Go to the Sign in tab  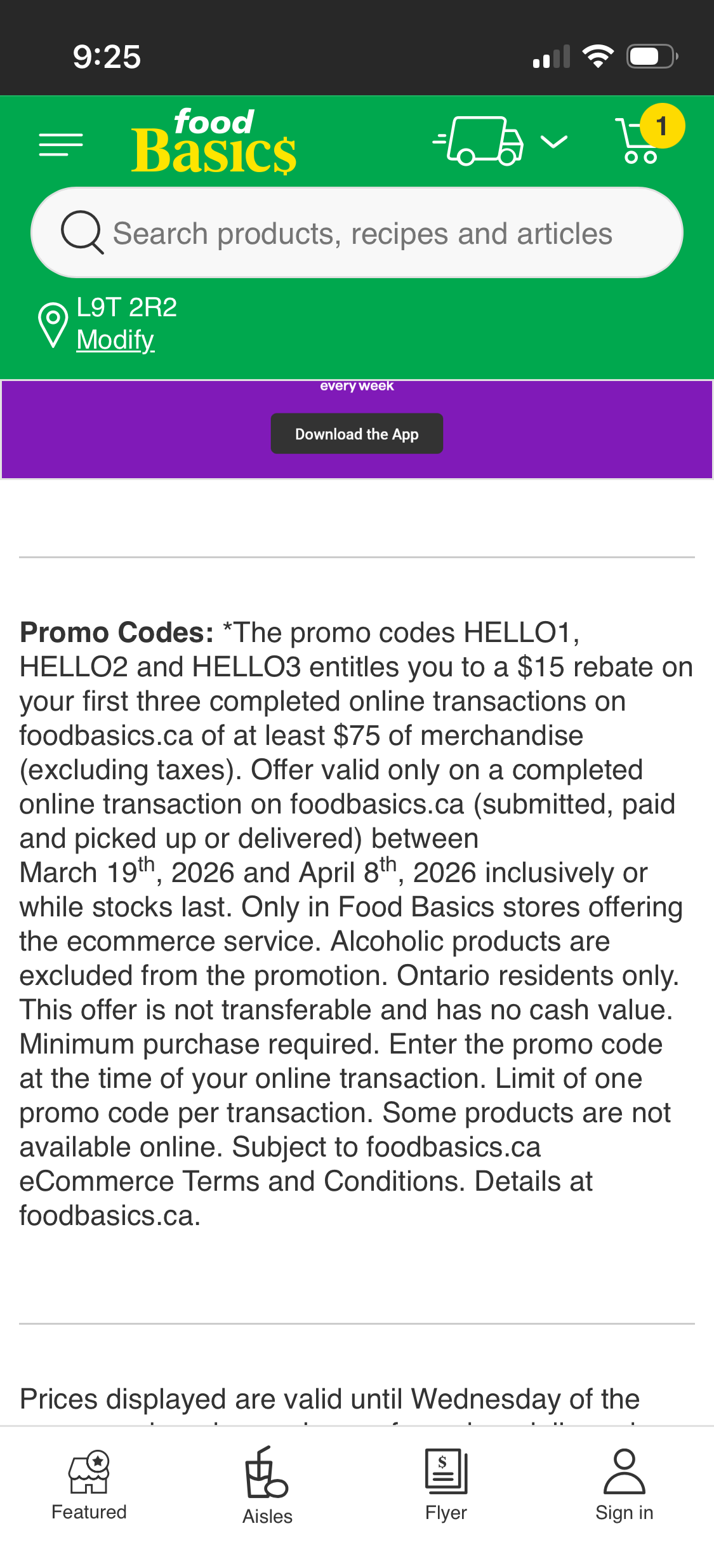click(625, 1485)
